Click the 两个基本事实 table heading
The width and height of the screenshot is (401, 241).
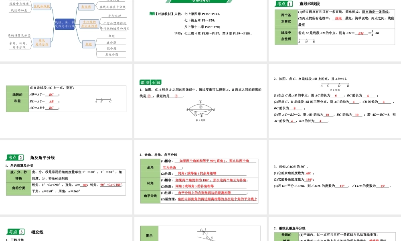tap(286, 18)
